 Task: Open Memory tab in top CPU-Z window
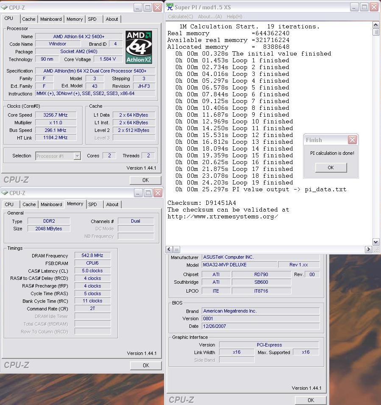(75, 19)
